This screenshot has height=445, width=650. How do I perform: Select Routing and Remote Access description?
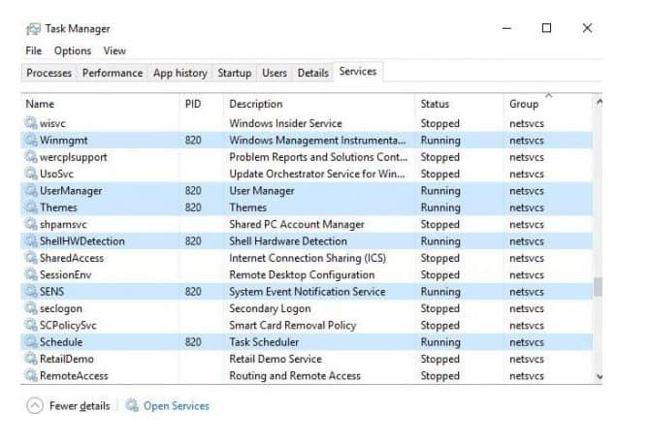coord(295,375)
